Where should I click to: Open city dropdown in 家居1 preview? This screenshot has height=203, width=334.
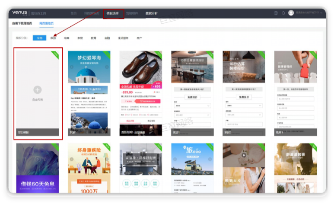(192, 106)
